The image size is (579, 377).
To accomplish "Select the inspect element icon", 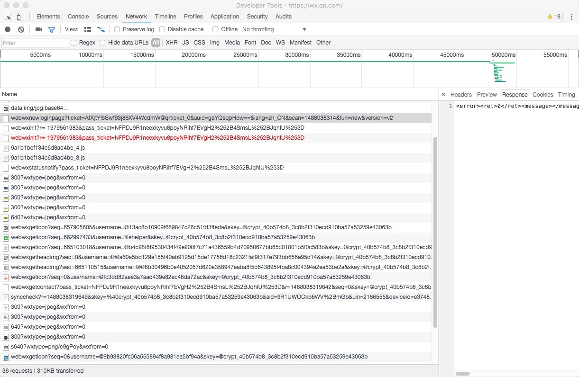I will tap(8, 17).
